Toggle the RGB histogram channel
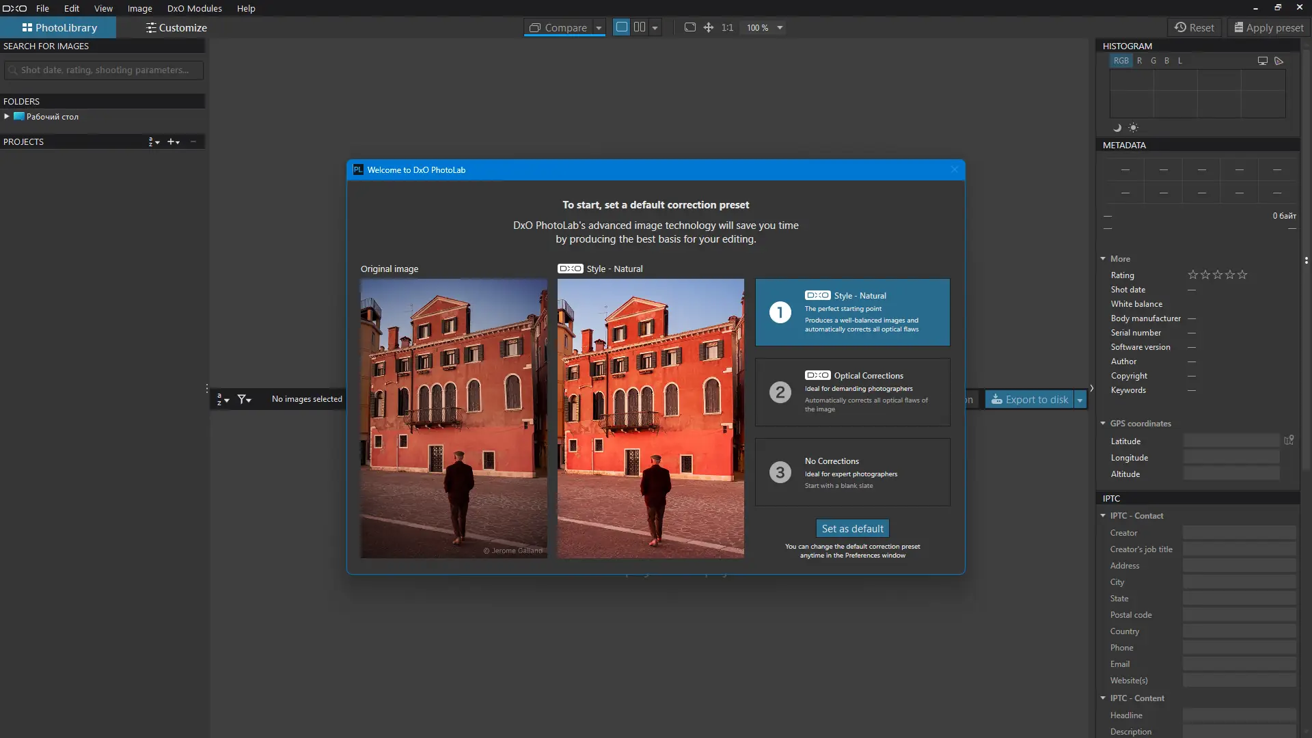 click(x=1121, y=61)
